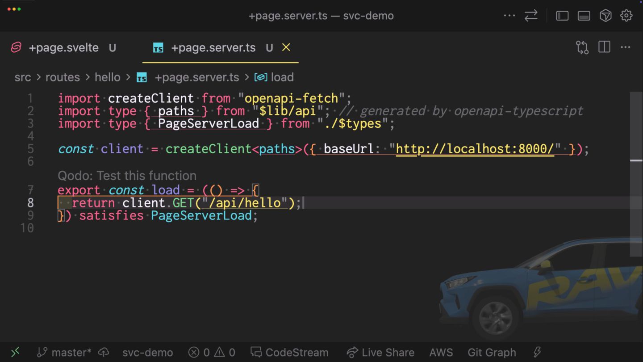Expand the 'hello' breadcrumb folder
The image size is (643, 362).
coord(107,77)
